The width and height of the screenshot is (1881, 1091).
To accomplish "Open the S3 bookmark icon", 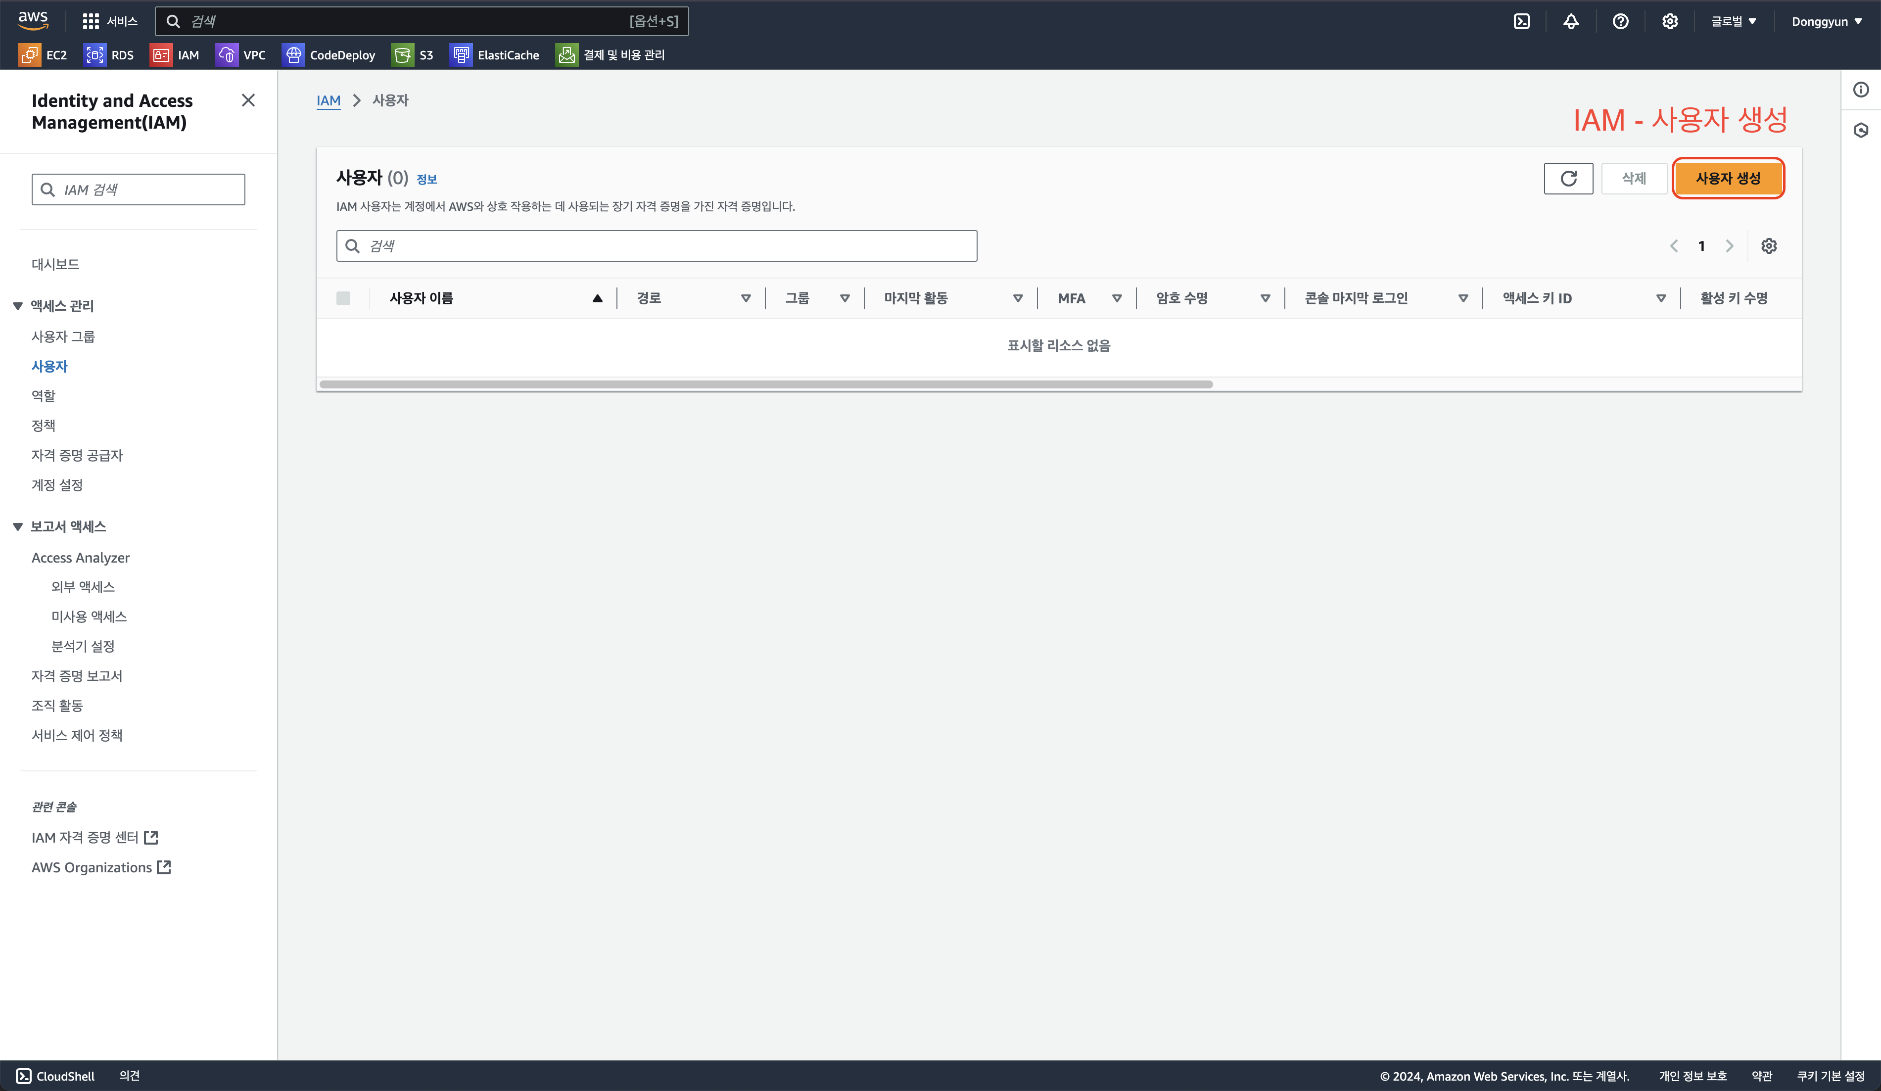I will pyautogui.click(x=402, y=54).
